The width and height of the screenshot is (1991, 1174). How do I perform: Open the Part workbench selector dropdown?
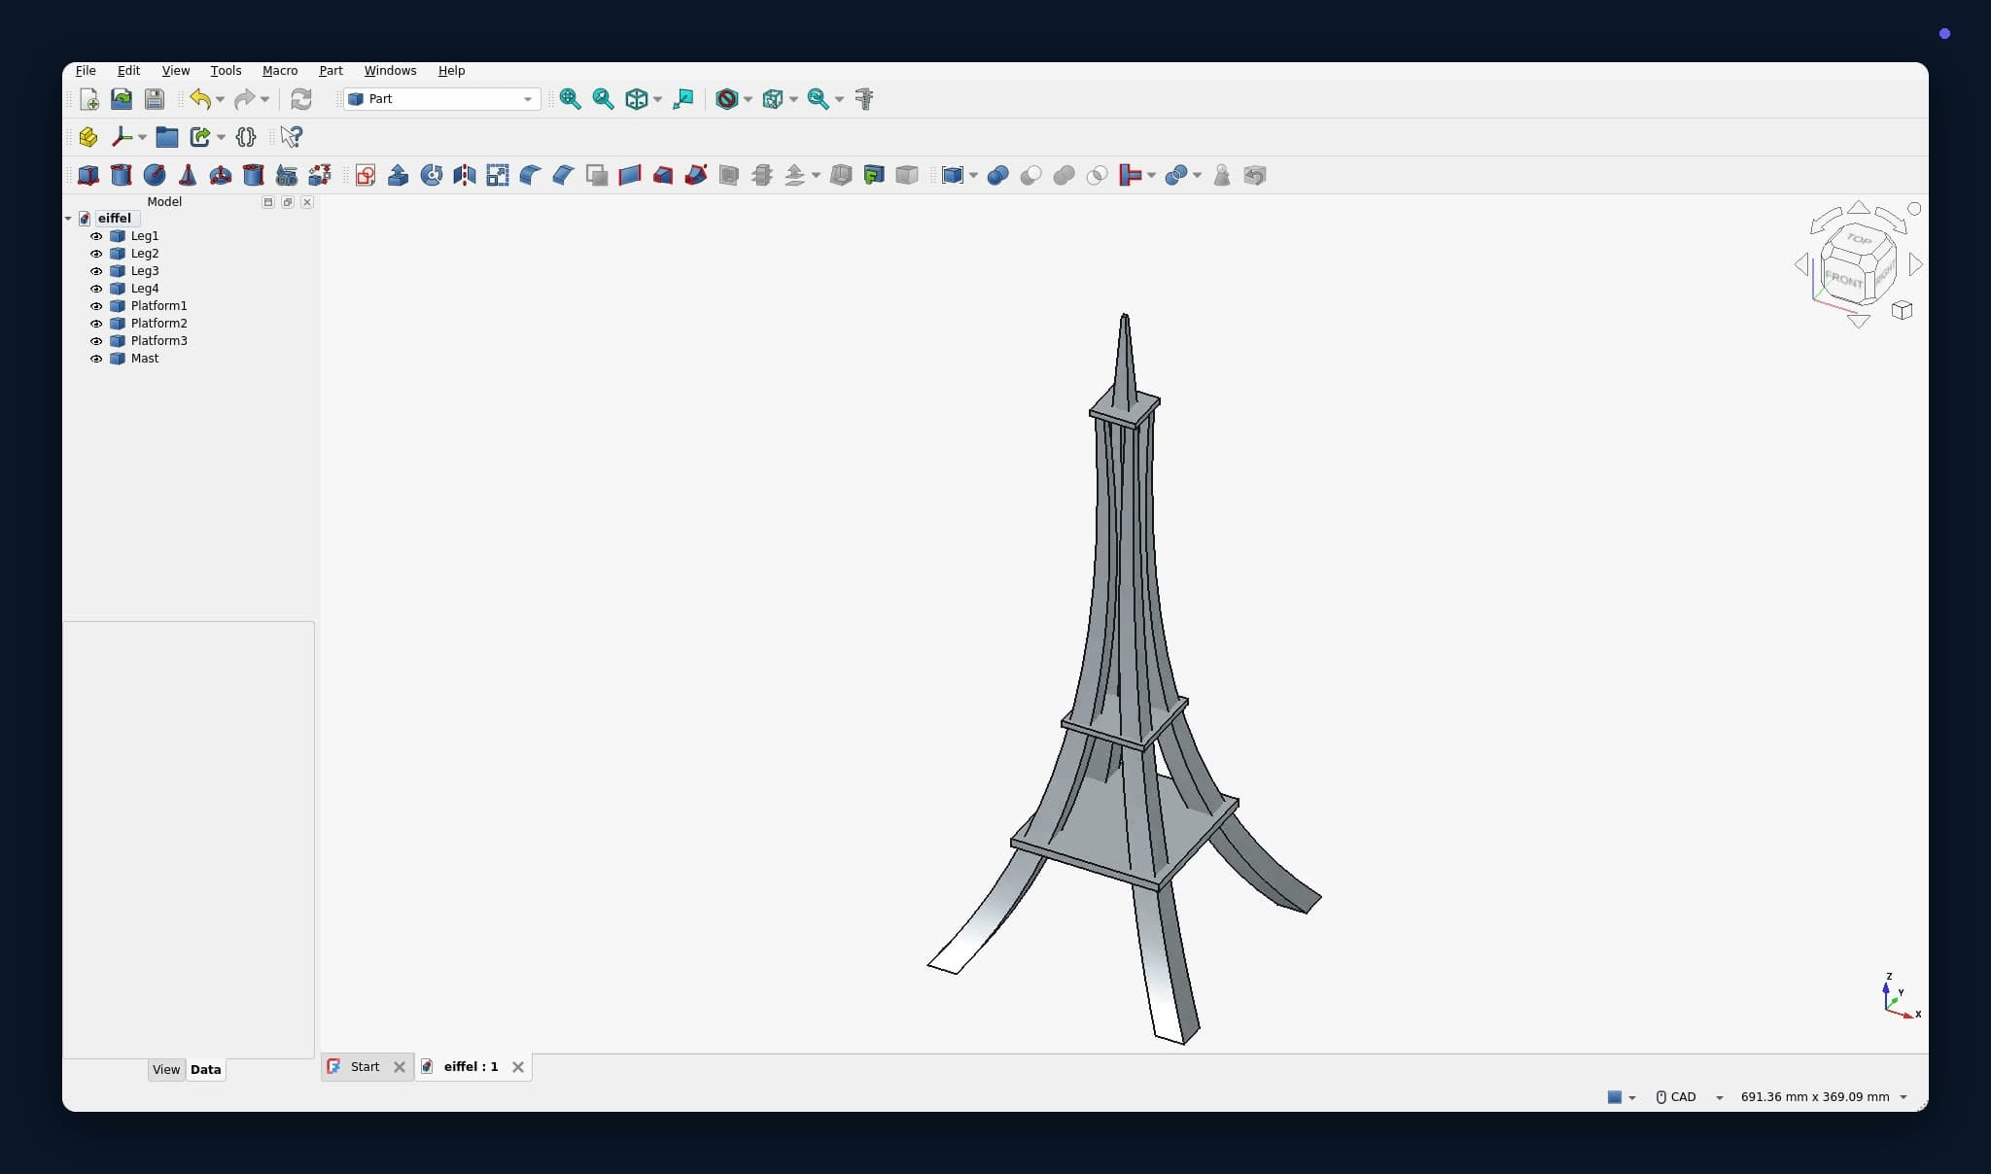[x=442, y=99]
